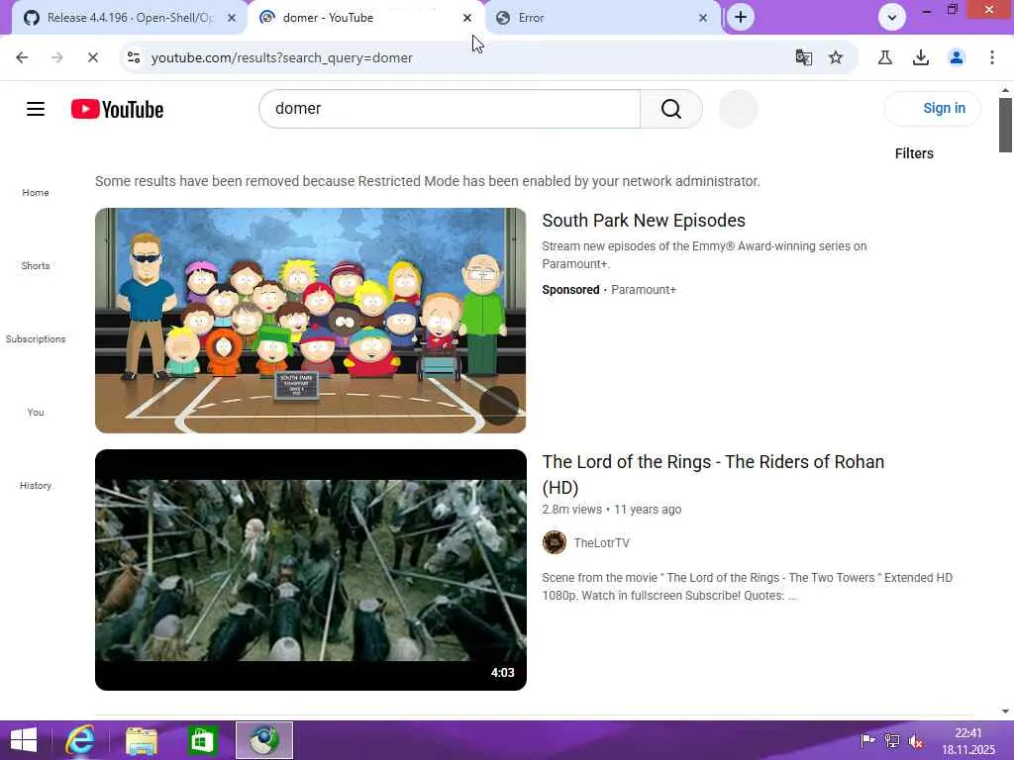Click the translate page icon
This screenshot has width=1014, height=760.
804,57
